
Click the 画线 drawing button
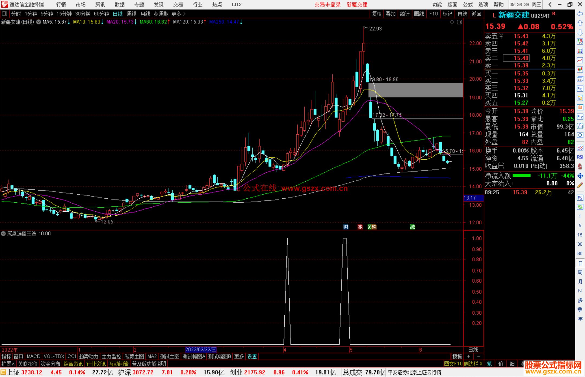click(419, 14)
